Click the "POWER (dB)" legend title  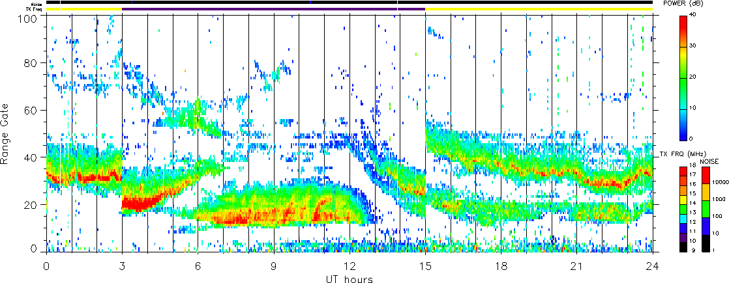click(x=683, y=4)
